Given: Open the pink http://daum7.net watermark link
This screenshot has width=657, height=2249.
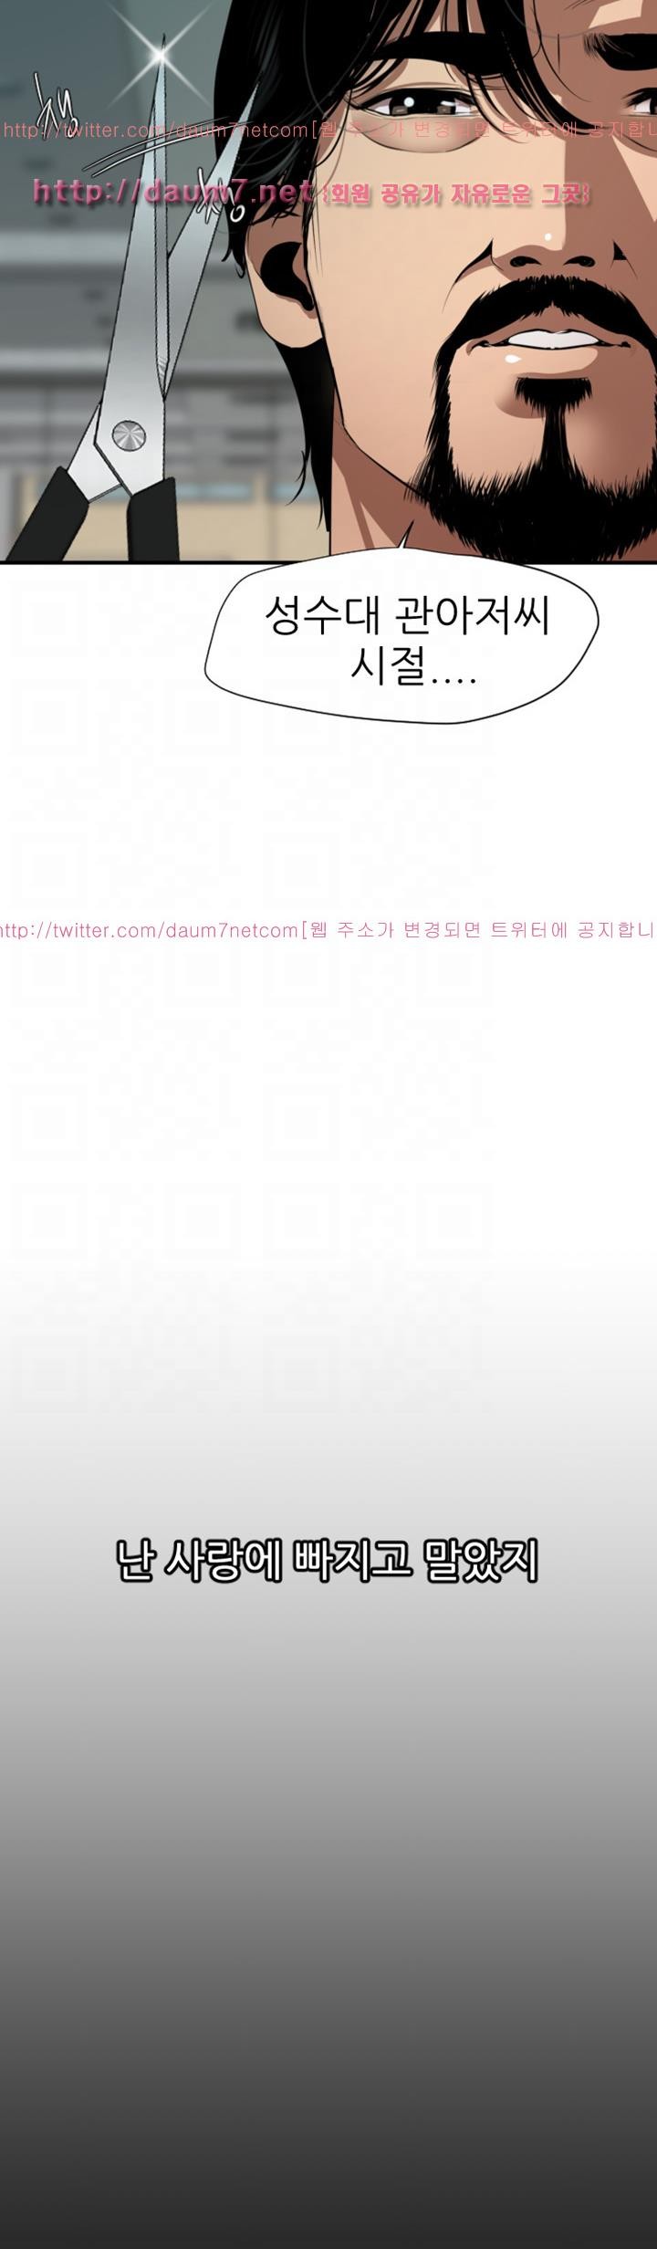Looking at the screenshot, I should (173, 192).
